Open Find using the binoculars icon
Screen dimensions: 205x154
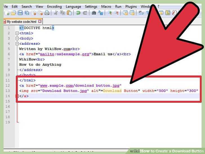pos(94,13)
